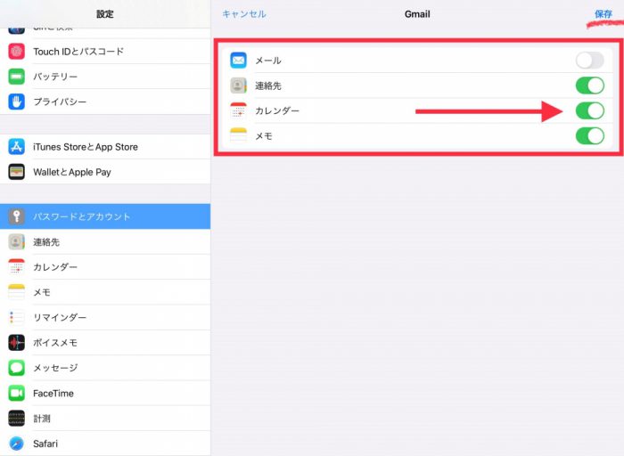The width and height of the screenshot is (624, 456).
Task: Tap キャンセル to cancel
Action: (x=244, y=14)
